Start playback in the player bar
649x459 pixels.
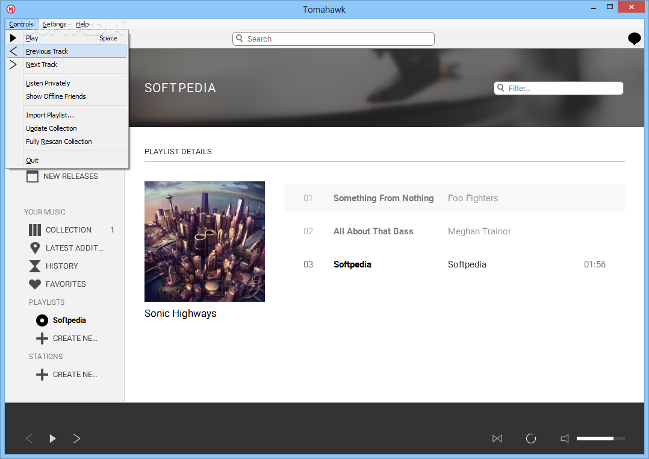52,439
